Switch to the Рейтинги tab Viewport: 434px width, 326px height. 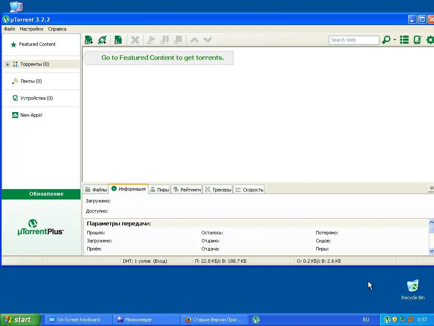(187, 190)
